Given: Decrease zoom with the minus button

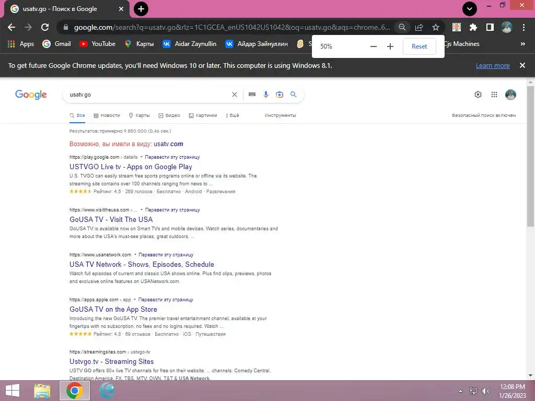Looking at the screenshot, I should pos(374,46).
